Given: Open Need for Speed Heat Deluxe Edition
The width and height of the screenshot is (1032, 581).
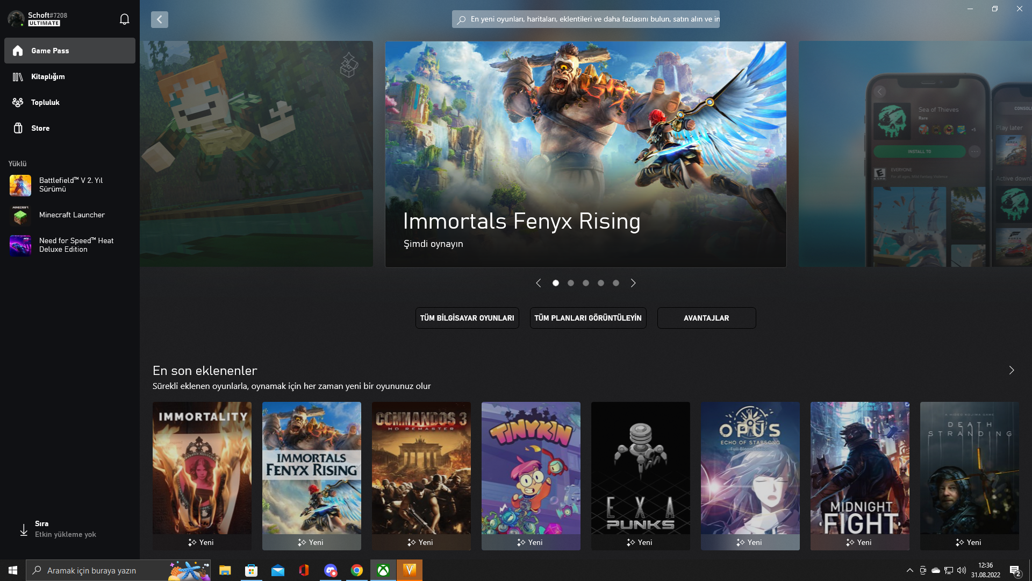Looking at the screenshot, I should 76,245.
